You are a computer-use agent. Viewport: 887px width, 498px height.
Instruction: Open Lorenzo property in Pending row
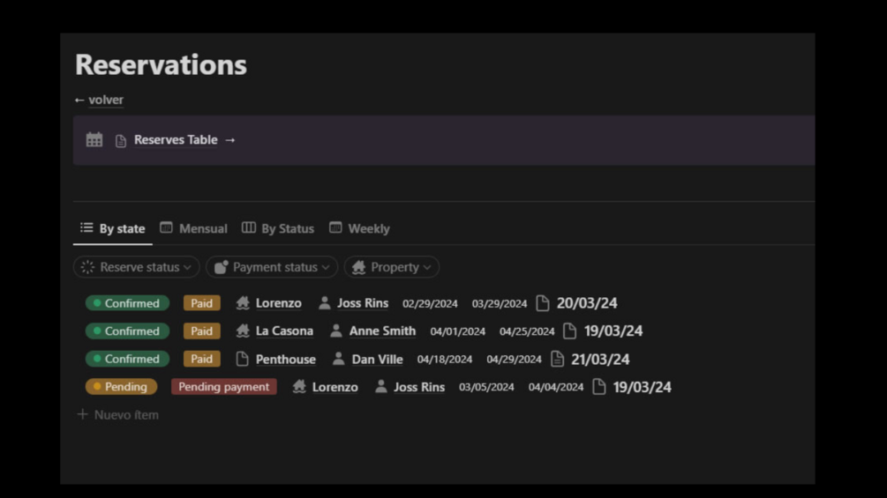point(335,387)
